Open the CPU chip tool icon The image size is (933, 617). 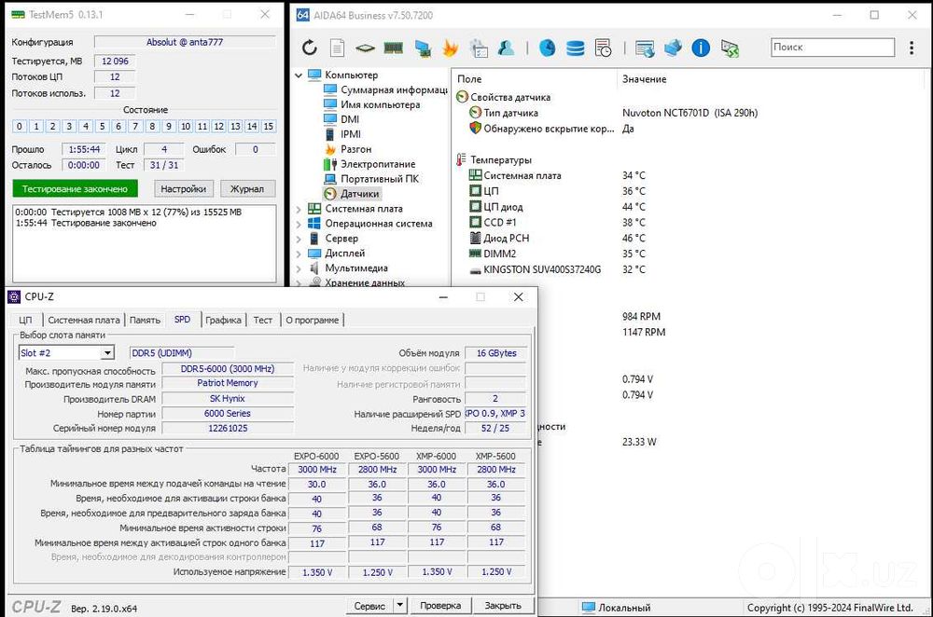(365, 48)
